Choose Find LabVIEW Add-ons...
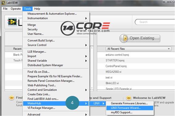175x116 pixels. click(56, 99)
